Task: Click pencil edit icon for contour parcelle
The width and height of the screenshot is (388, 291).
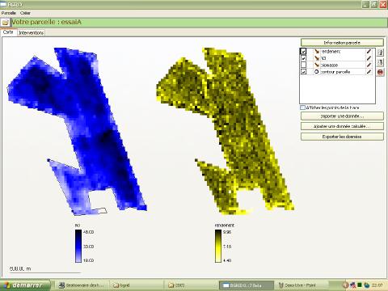Action: coord(369,72)
